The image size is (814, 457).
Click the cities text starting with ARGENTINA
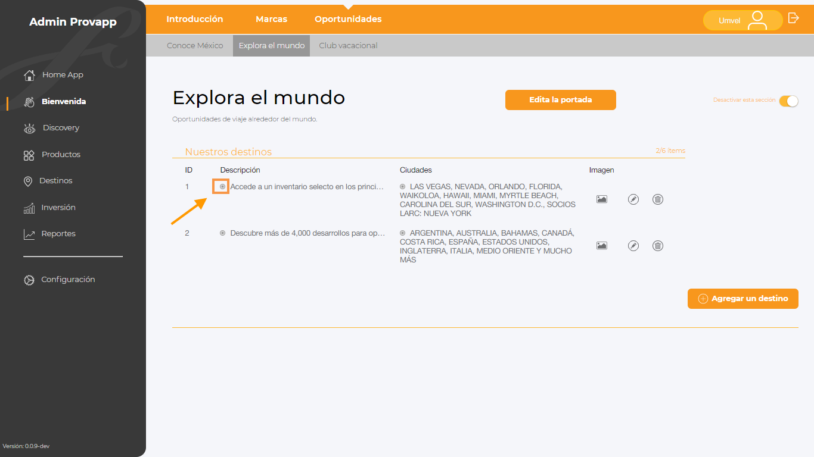(x=487, y=246)
